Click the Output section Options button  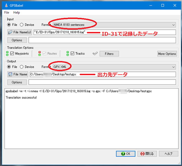click(17, 82)
